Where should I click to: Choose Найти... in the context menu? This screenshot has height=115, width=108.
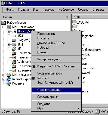pos(56,52)
